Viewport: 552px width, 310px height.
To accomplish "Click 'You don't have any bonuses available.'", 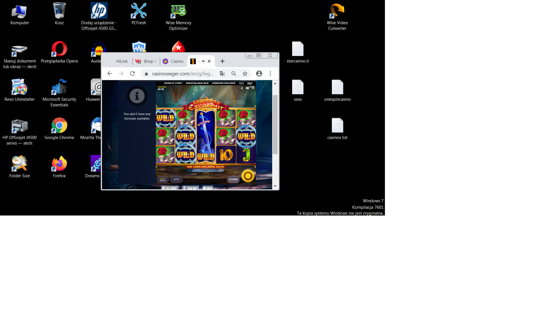I will tap(137, 116).
